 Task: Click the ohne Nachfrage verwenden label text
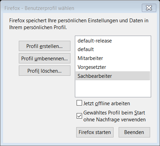pos(115,120)
